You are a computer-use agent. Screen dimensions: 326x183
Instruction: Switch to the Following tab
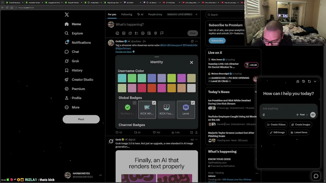click(127, 14)
